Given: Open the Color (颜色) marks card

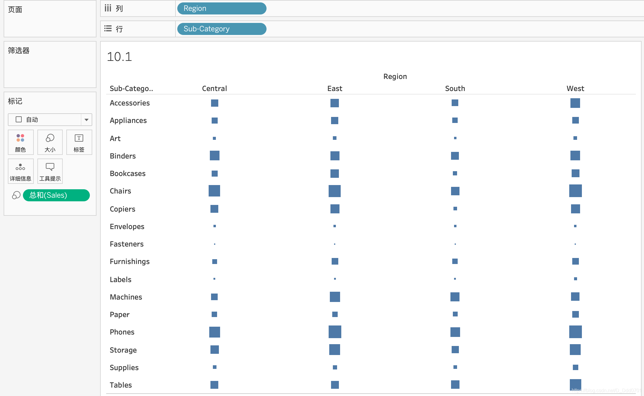Looking at the screenshot, I should tap(21, 142).
